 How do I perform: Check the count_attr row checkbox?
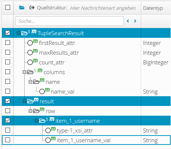click(7, 62)
